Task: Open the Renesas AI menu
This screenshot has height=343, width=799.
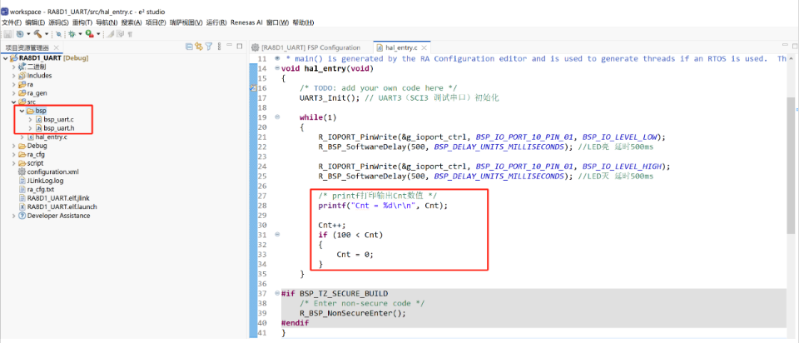Action: 246,23
